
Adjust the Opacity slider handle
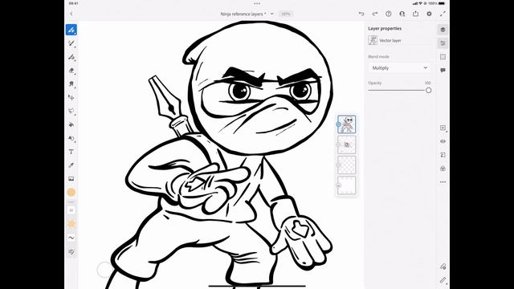click(x=428, y=91)
